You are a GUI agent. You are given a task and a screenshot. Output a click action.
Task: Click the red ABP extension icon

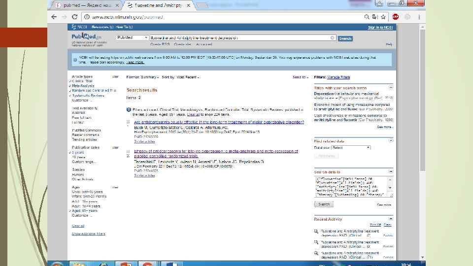point(396,17)
